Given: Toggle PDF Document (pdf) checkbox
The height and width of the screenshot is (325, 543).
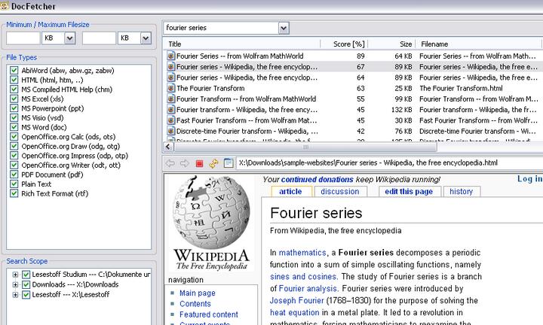Looking at the screenshot, I should [14, 175].
